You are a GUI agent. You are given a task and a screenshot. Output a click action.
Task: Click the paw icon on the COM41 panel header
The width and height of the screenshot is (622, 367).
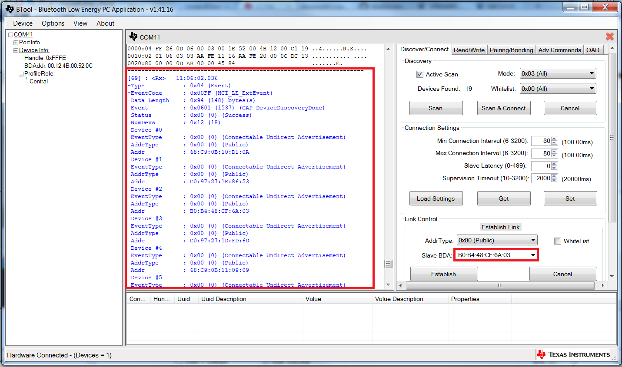(132, 37)
